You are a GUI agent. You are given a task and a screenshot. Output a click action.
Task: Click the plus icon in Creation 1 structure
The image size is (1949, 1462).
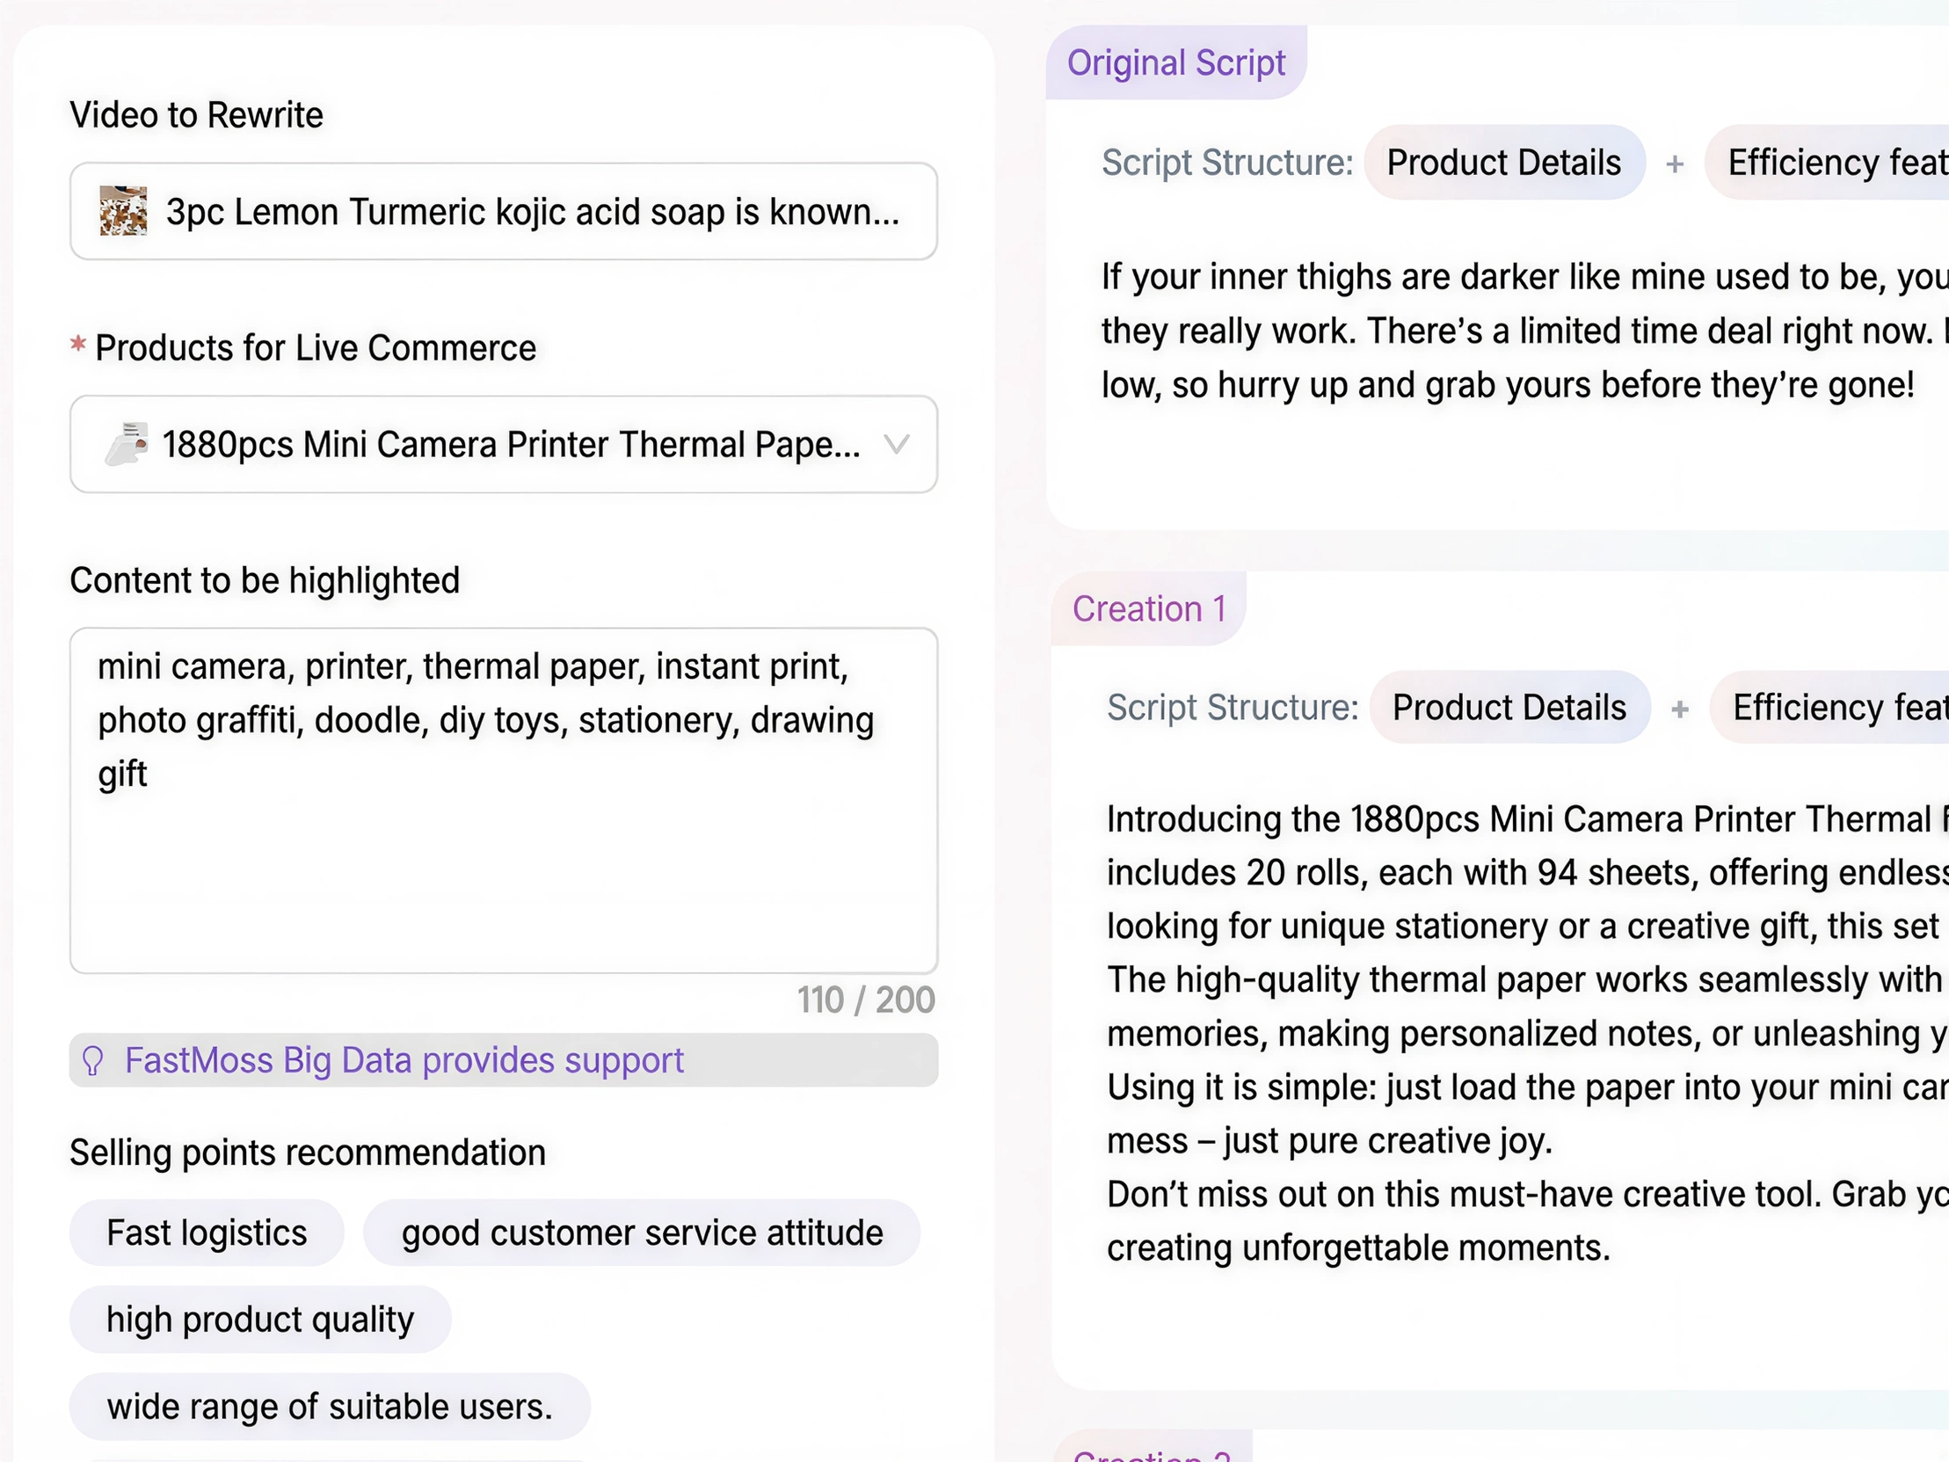[1679, 709]
